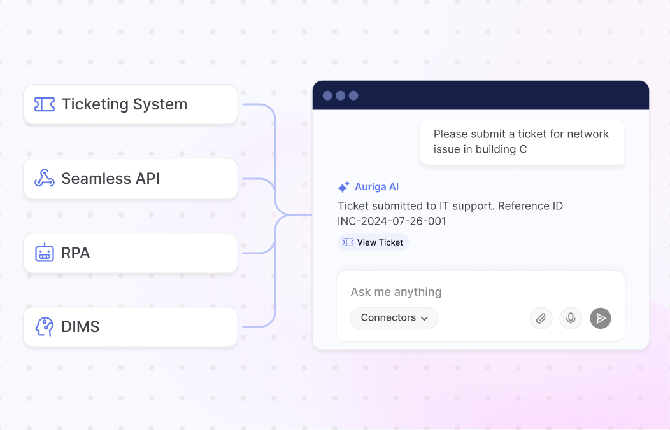The image size is (670, 430).
Task: Click the user message about building C
Action: click(x=522, y=142)
